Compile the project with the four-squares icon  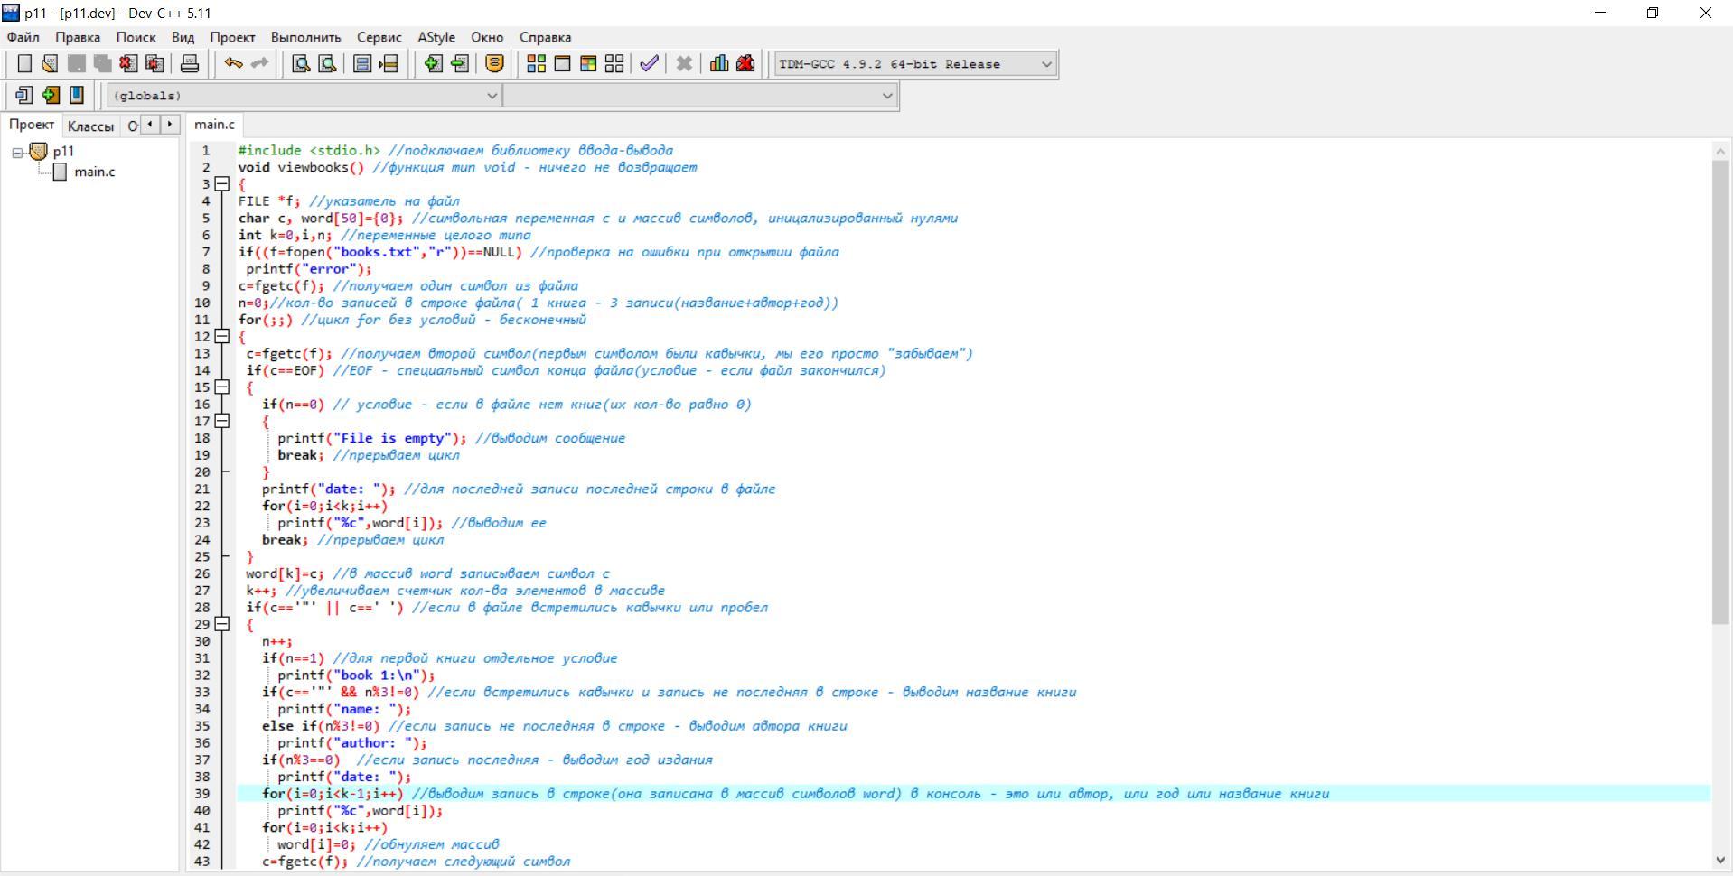click(537, 63)
